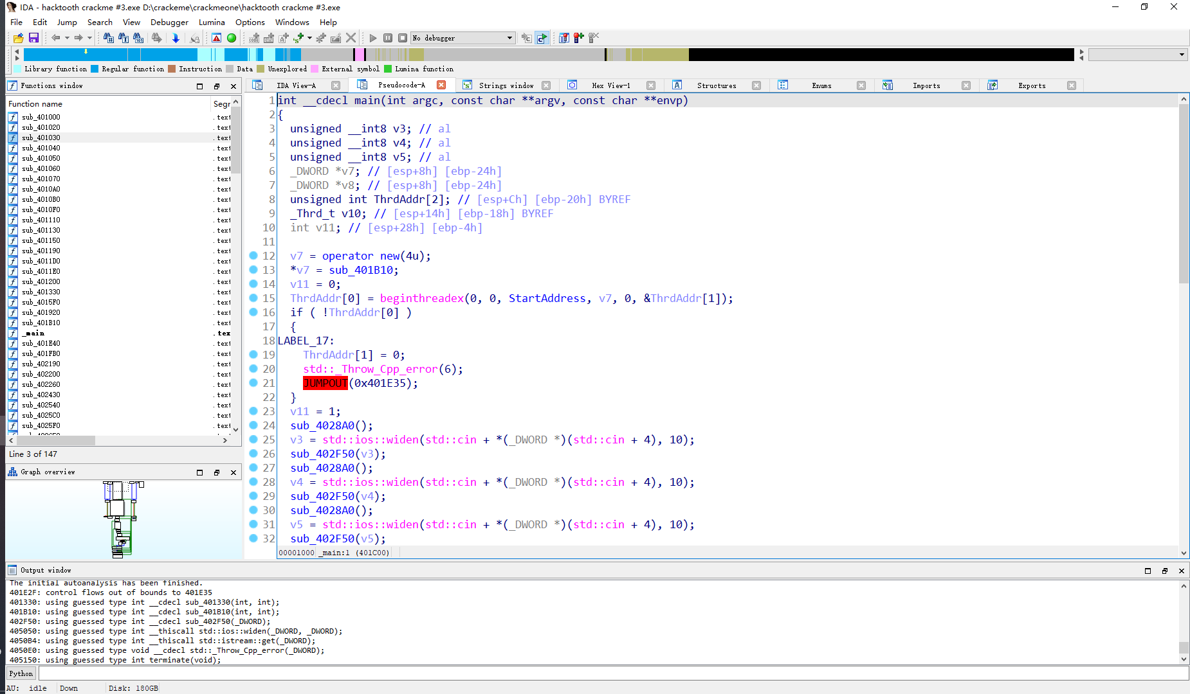1190x694 pixels.
Task: Open the Debugger menu
Action: point(169,22)
